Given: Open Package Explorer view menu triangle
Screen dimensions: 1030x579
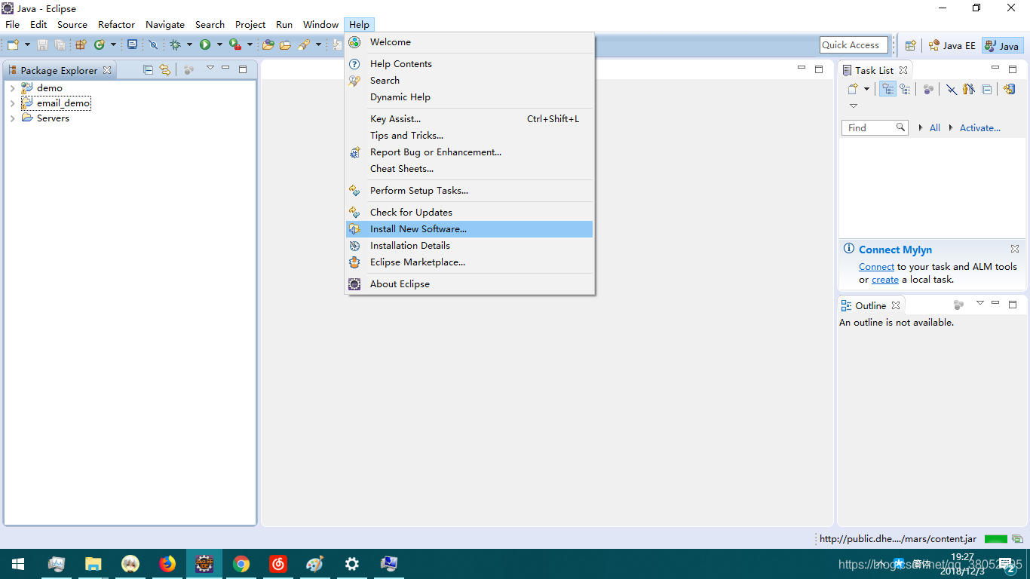Looking at the screenshot, I should click(x=210, y=68).
